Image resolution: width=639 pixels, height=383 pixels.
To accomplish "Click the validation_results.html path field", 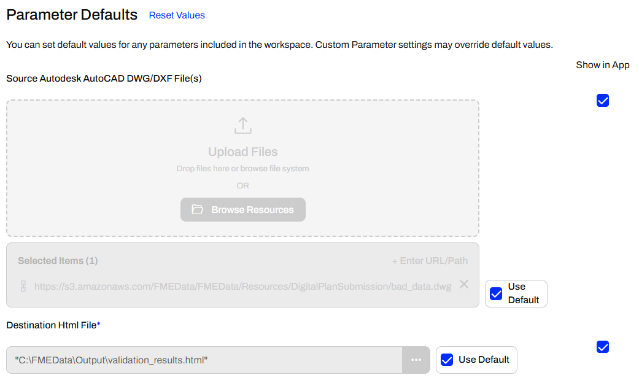I will point(204,360).
